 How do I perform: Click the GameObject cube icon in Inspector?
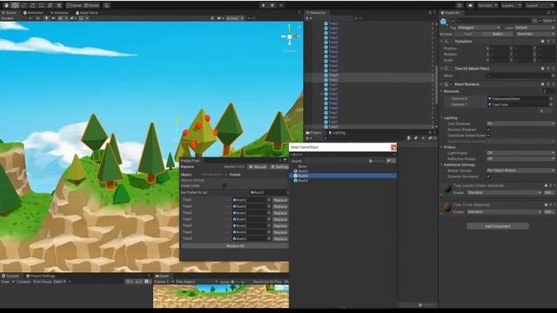(x=443, y=21)
